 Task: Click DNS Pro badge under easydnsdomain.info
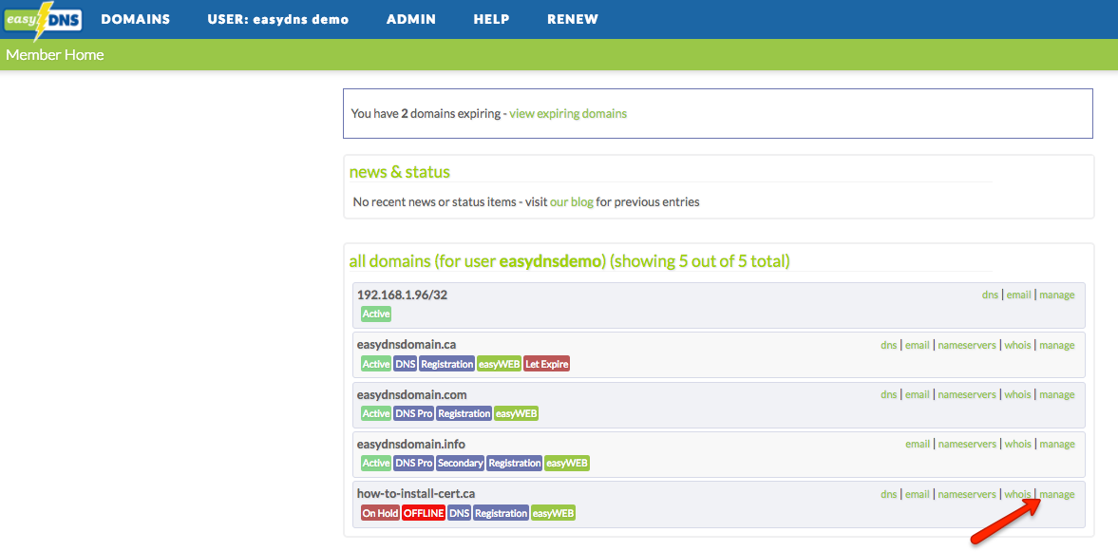[x=413, y=464]
